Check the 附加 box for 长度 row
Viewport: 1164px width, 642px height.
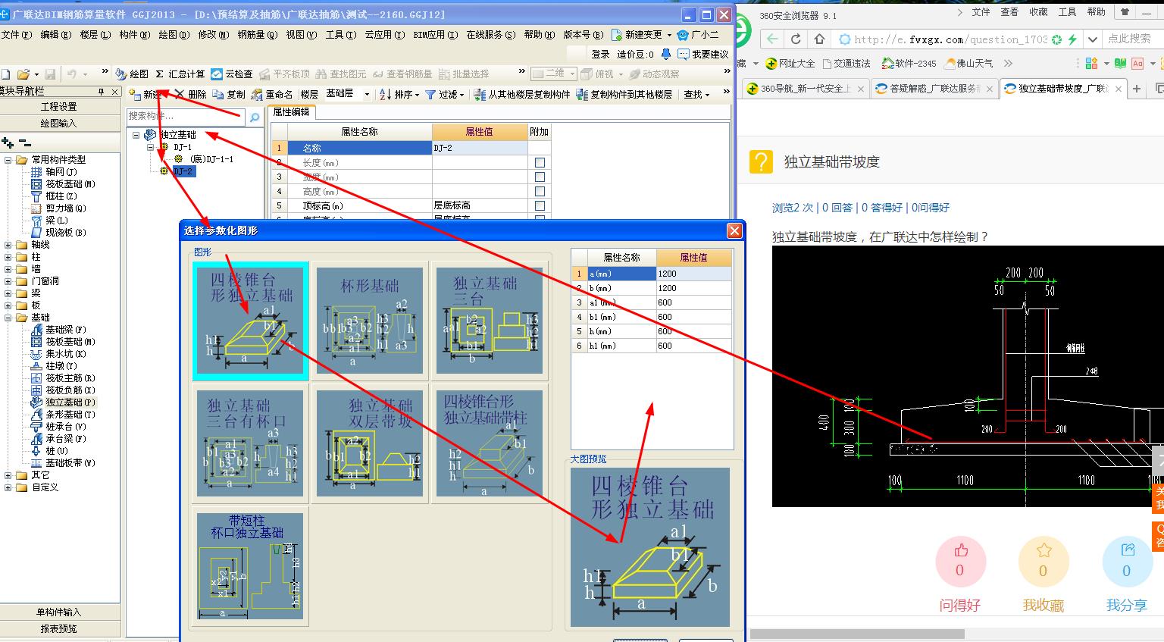pos(540,162)
